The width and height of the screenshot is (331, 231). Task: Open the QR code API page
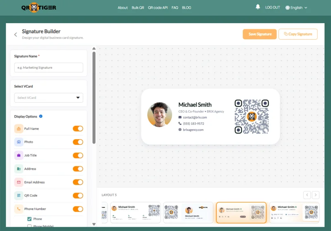(x=158, y=7)
